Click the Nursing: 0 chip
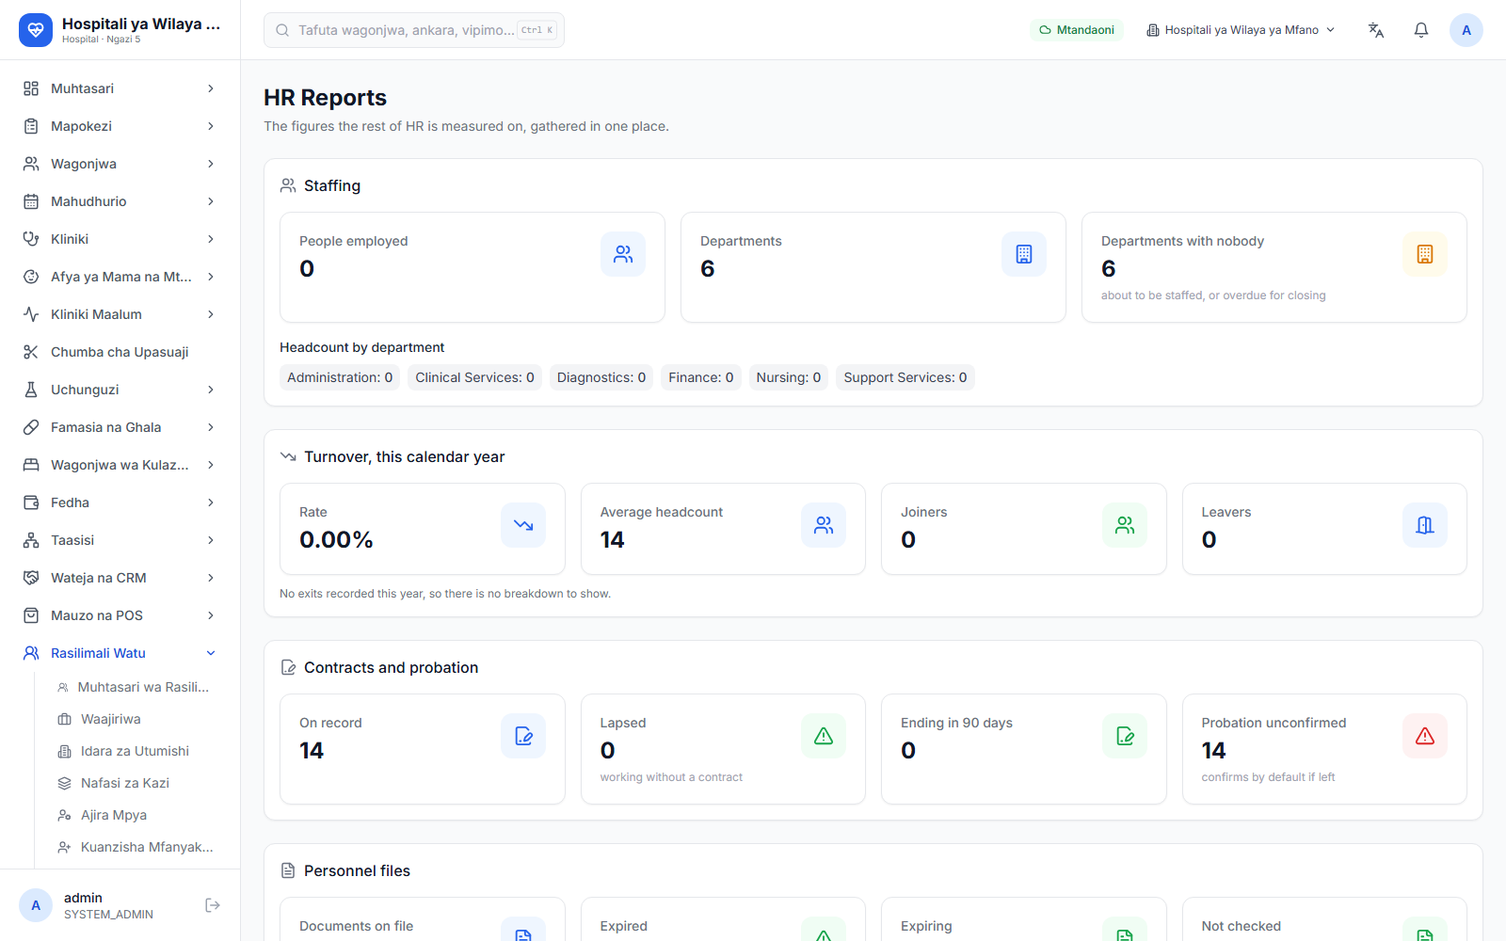 pyautogui.click(x=789, y=377)
